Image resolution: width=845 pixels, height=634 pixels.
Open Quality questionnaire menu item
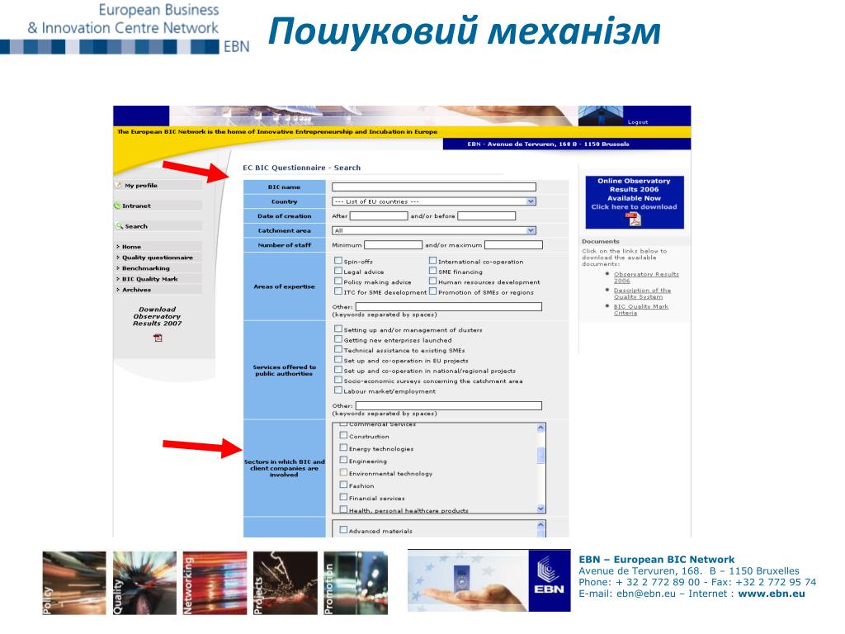point(158,258)
